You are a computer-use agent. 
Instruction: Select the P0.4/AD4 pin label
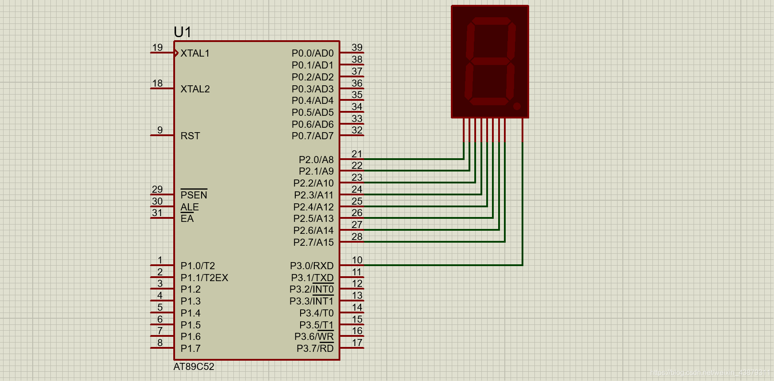pyautogui.click(x=313, y=100)
